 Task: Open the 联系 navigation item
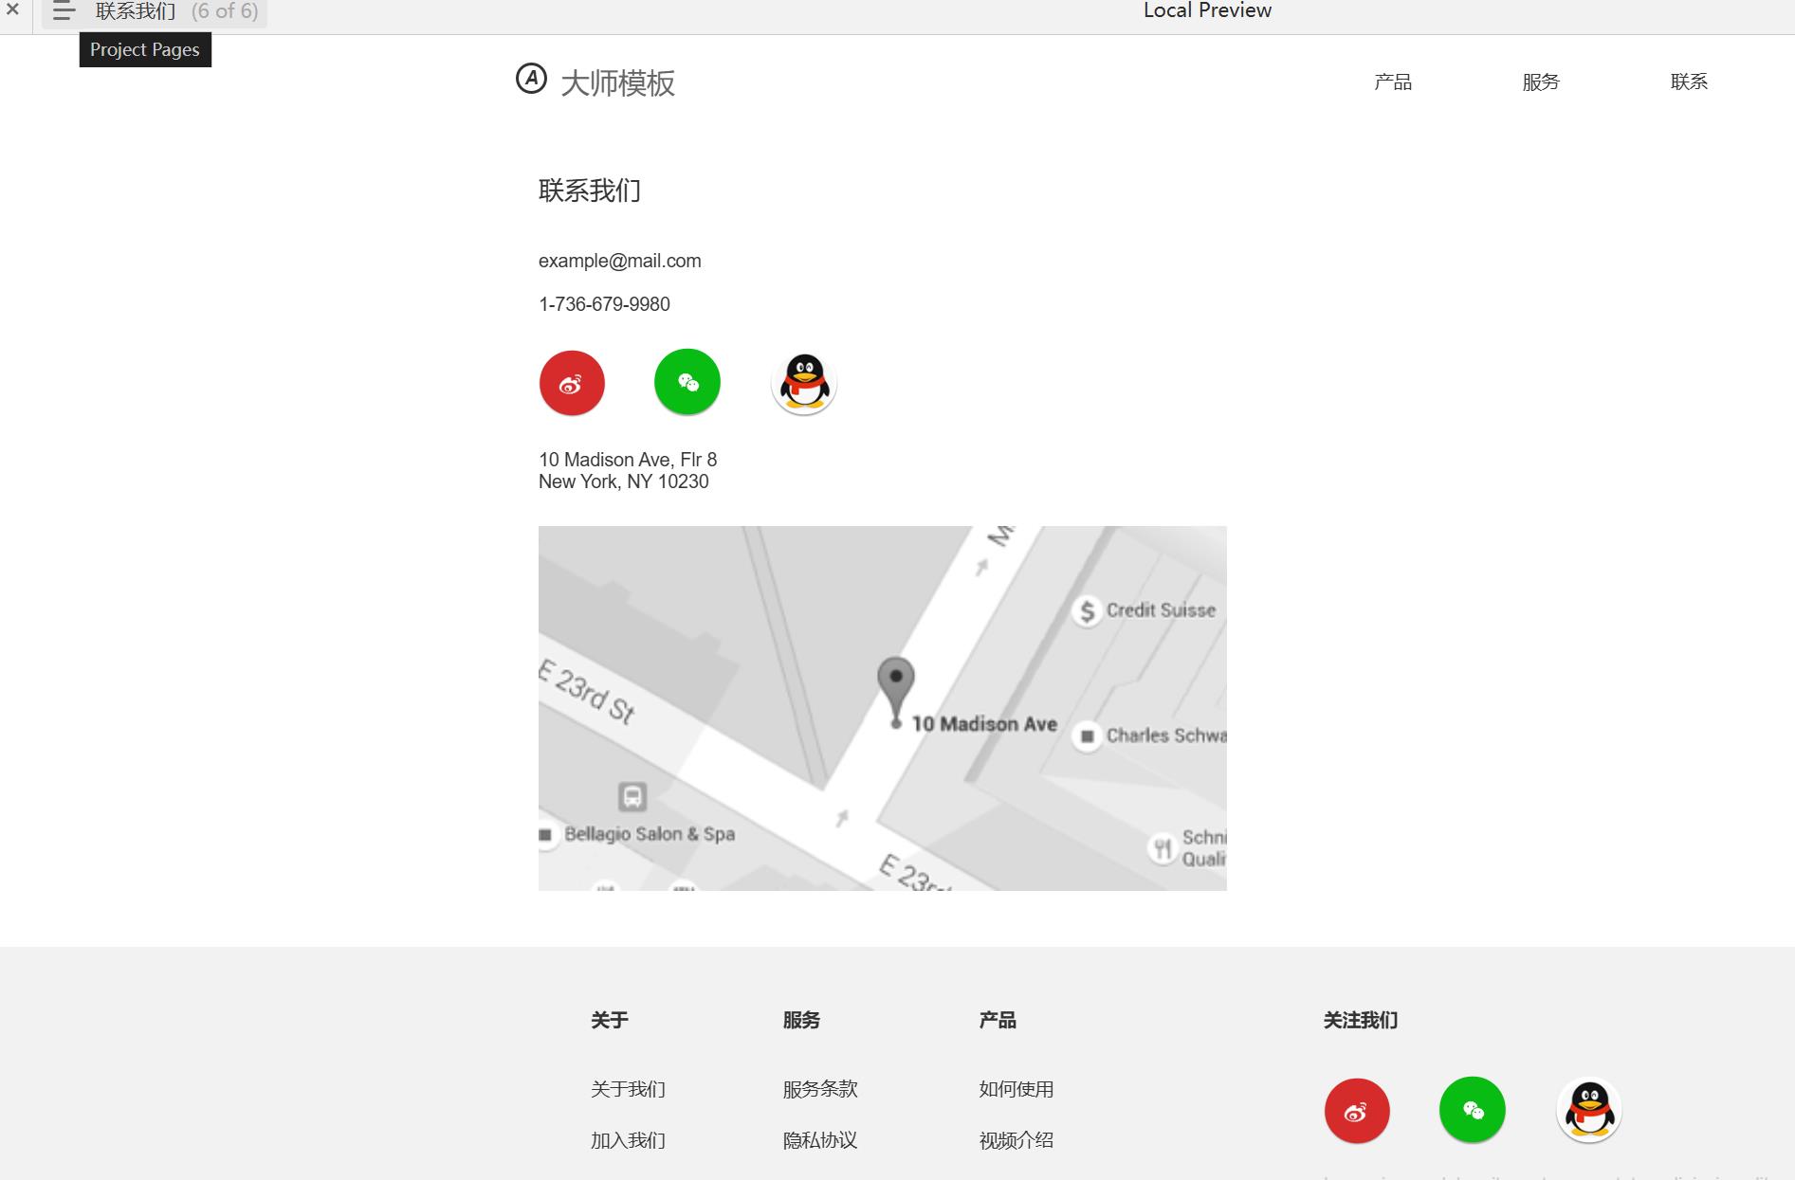point(1689,82)
